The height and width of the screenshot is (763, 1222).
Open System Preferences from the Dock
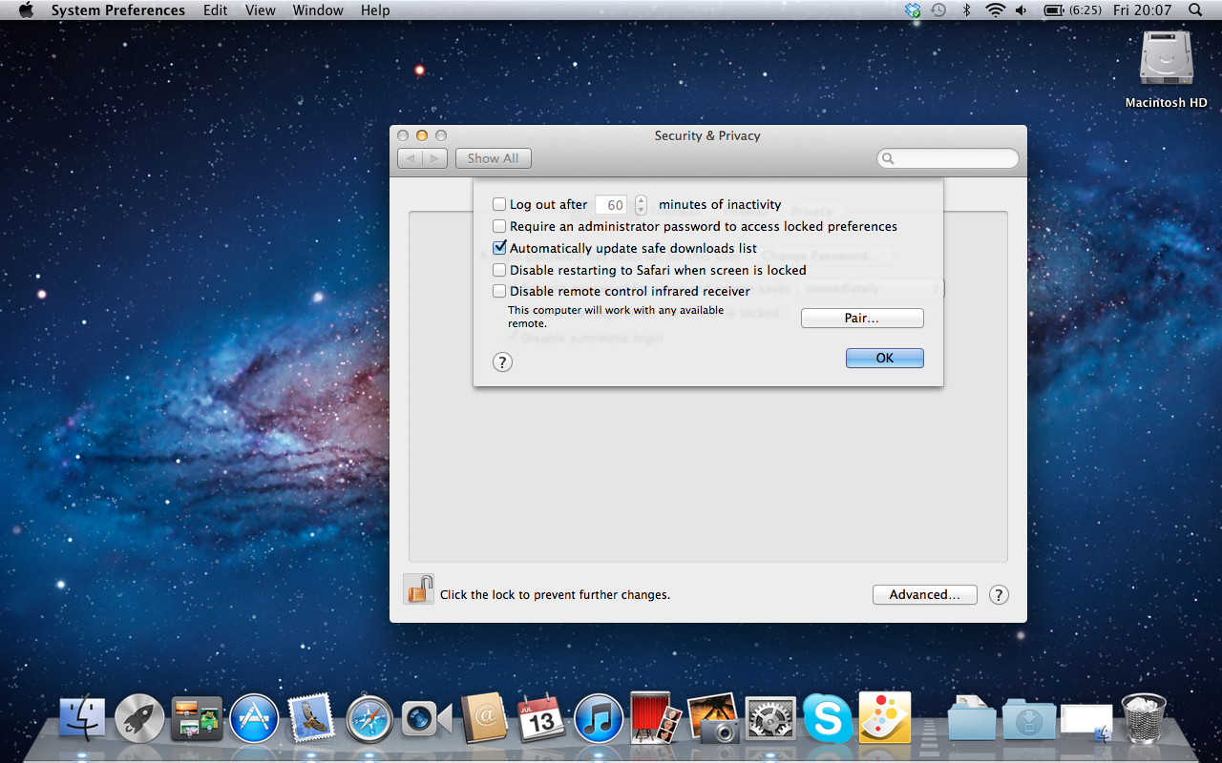(769, 717)
